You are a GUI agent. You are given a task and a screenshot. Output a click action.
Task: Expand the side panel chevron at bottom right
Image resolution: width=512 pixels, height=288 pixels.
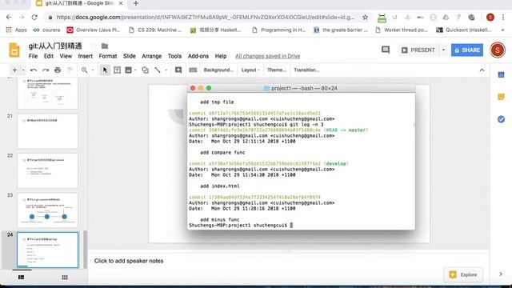pyautogui.click(x=501, y=274)
